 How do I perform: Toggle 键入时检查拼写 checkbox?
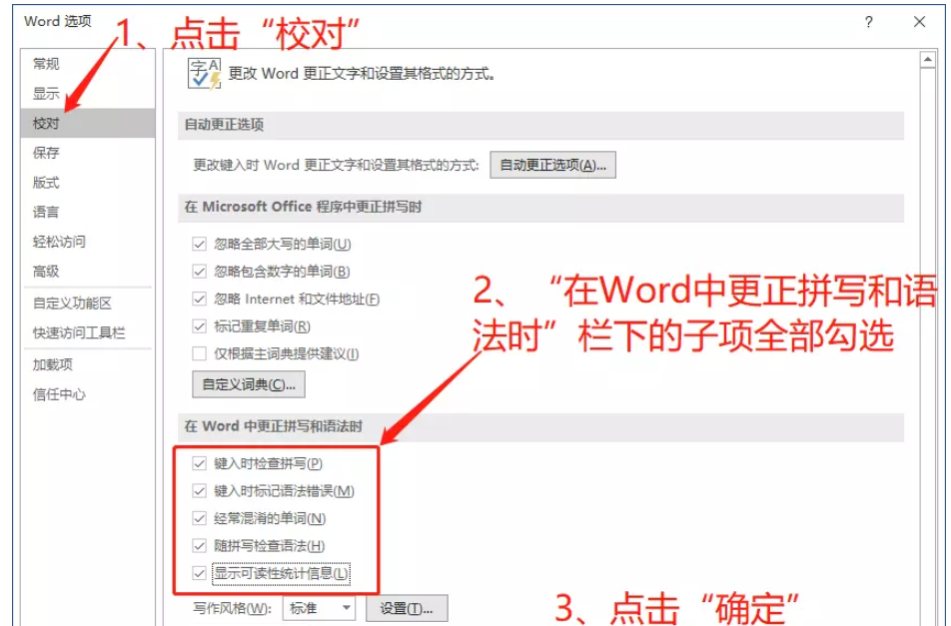(199, 463)
